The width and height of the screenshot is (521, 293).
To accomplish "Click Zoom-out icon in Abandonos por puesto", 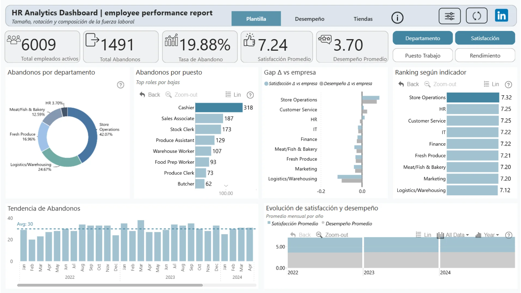I will coord(169,95).
